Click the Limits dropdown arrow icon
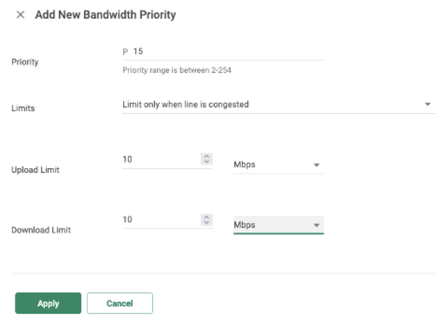The image size is (437, 327). pyautogui.click(x=427, y=105)
